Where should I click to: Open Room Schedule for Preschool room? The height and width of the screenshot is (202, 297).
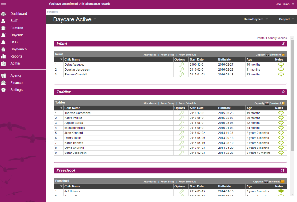[x=187, y=181]
